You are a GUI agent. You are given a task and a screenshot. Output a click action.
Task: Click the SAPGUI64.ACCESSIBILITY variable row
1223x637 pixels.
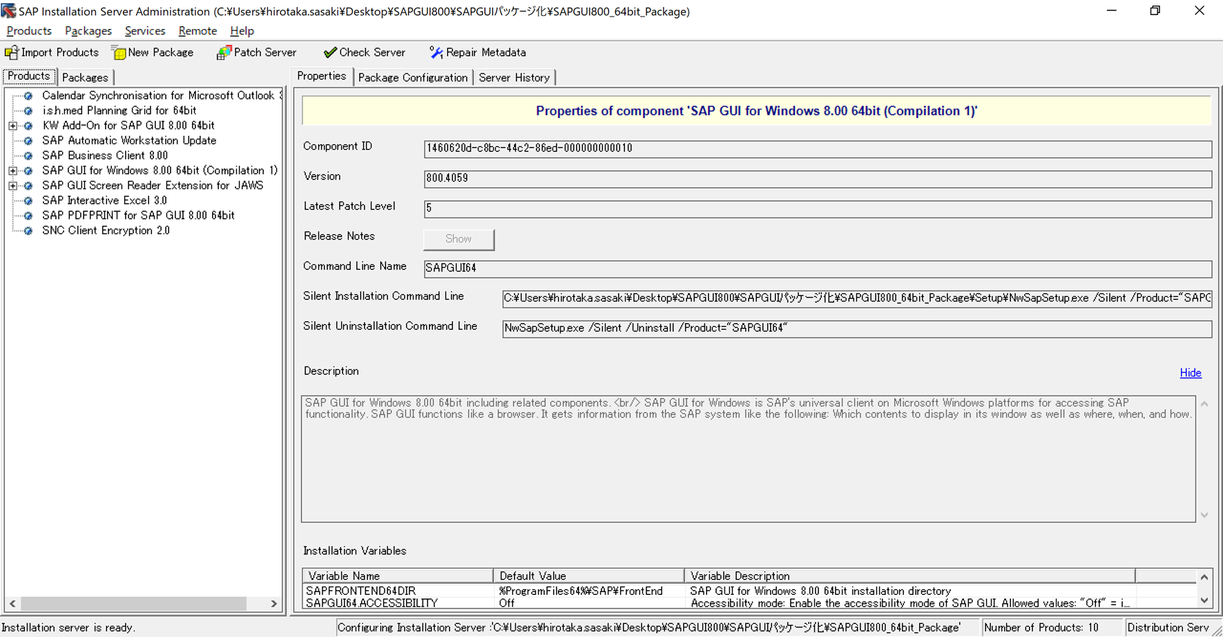[x=749, y=603]
